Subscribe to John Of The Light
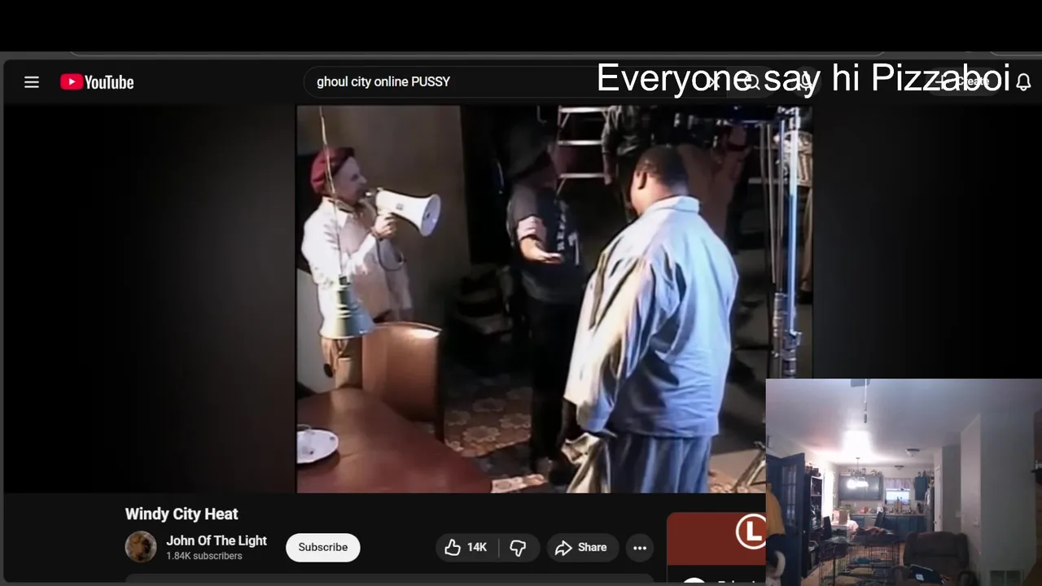Image resolution: width=1042 pixels, height=586 pixels. click(322, 547)
